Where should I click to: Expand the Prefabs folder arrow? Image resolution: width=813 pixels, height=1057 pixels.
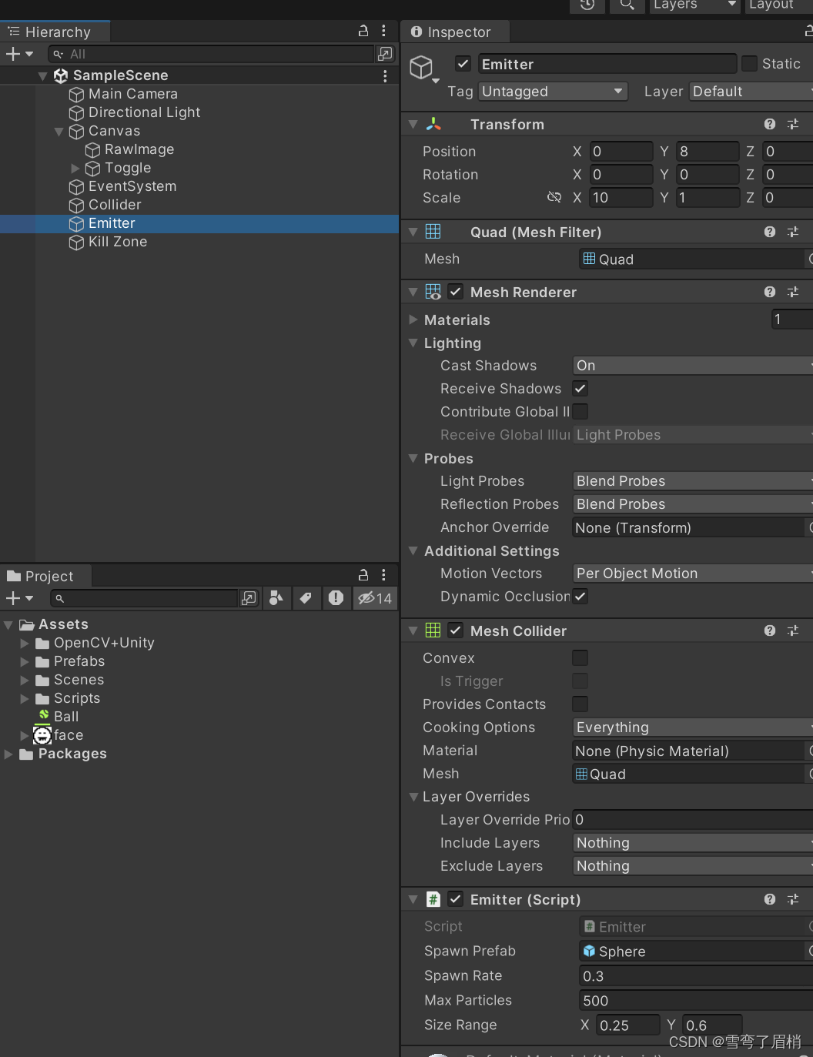pos(25,662)
